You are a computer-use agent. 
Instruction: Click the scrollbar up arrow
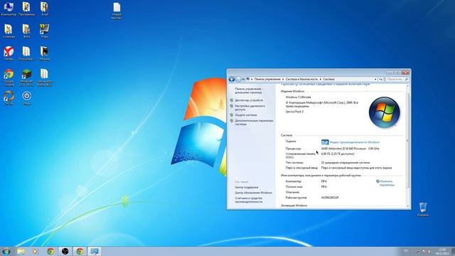407,86
